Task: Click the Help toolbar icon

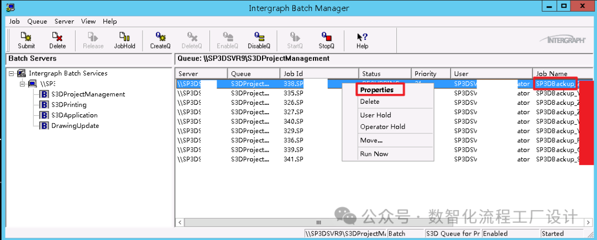Action: [x=362, y=37]
